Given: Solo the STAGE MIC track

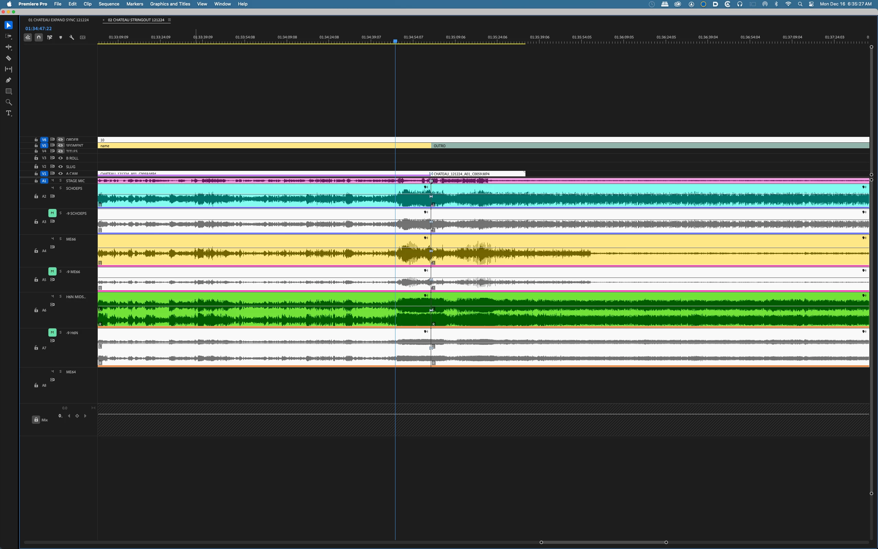Looking at the screenshot, I should click(61, 180).
